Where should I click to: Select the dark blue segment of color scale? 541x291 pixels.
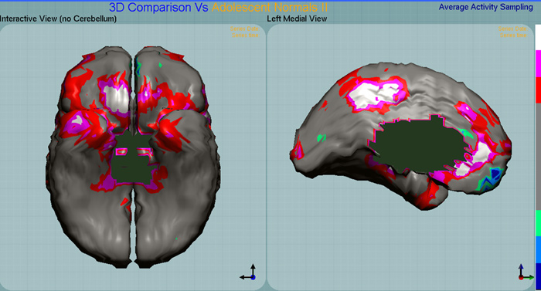click(x=538, y=276)
